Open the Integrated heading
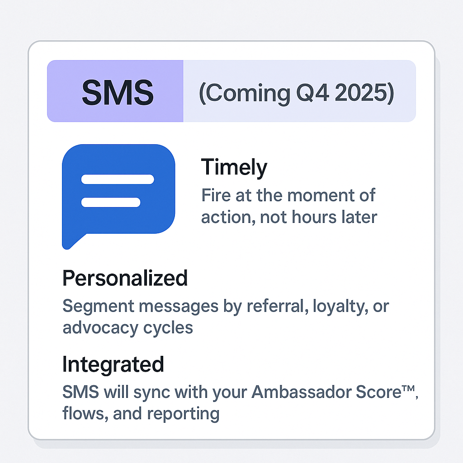This screenshot has width=463, height=463. [113, 364]
